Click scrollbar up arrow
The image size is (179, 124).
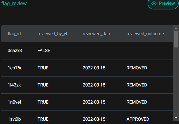click(176, 28)
